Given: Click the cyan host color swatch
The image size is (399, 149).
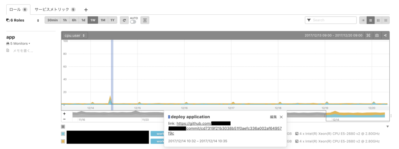Looking at the screenshot, I should point(63,133).
